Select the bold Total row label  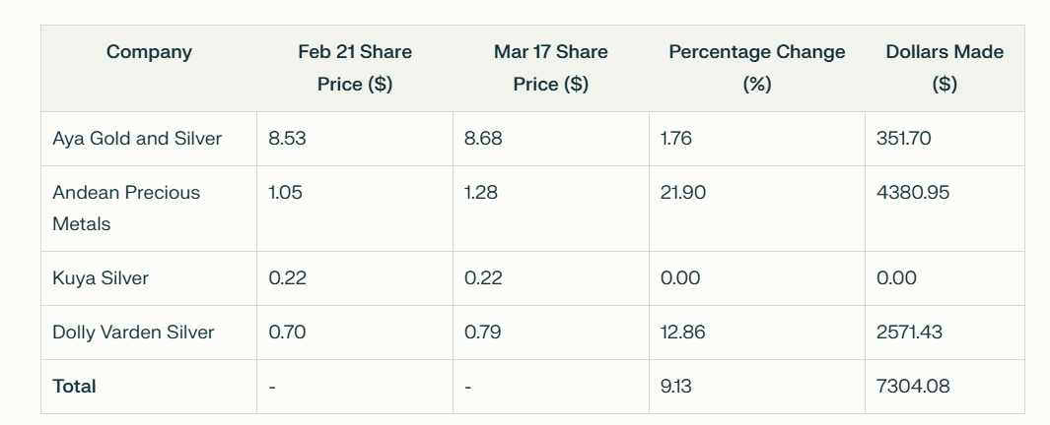[74, 387]
